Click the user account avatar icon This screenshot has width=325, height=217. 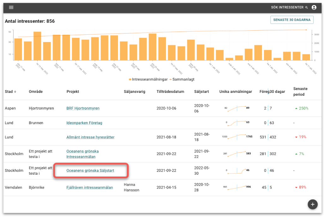click(x=314, y=7)
